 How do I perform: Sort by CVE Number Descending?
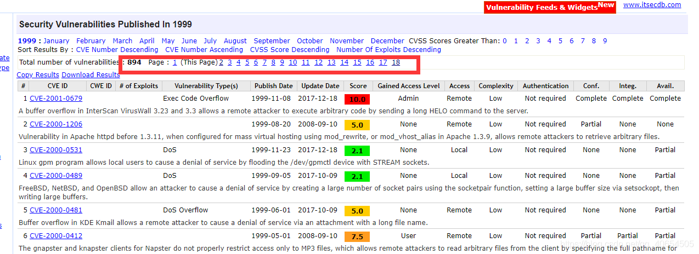point(117,50)
